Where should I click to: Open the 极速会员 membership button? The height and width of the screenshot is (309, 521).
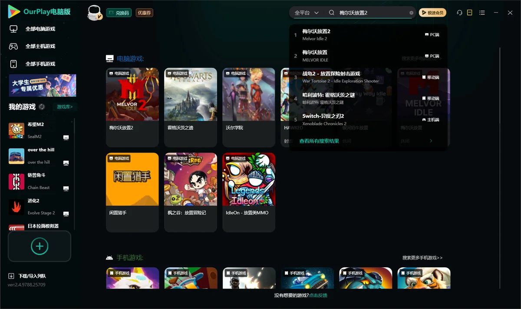tap(432, 13)
